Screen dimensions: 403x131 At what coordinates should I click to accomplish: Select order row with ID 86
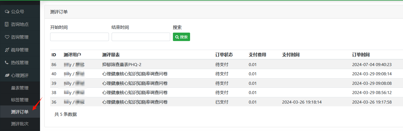[x=227, y=64]
